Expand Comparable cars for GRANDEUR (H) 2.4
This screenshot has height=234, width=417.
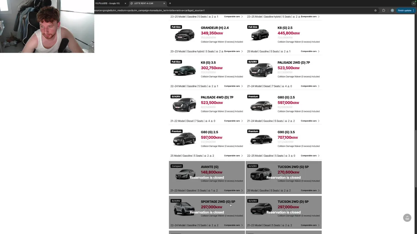[x=233, y=51]
